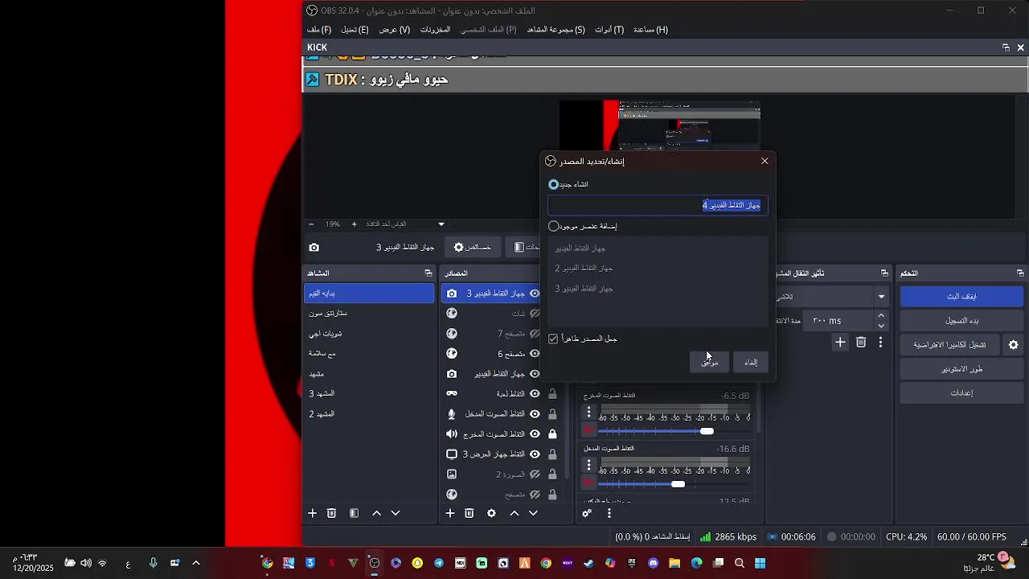Open the Edit (E) menu
The width and height of the screenshot is (1029, 579).
[355, 30]
